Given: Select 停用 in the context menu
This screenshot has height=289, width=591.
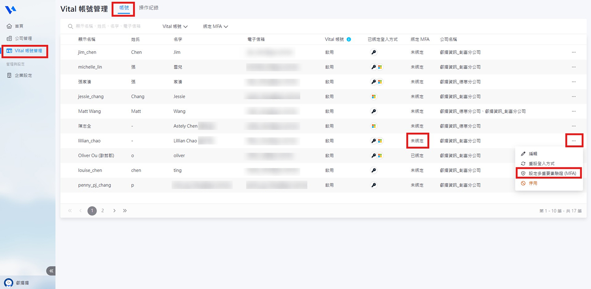Looking at the screenshot, I should pyautogui.click(x=533, y=183).
